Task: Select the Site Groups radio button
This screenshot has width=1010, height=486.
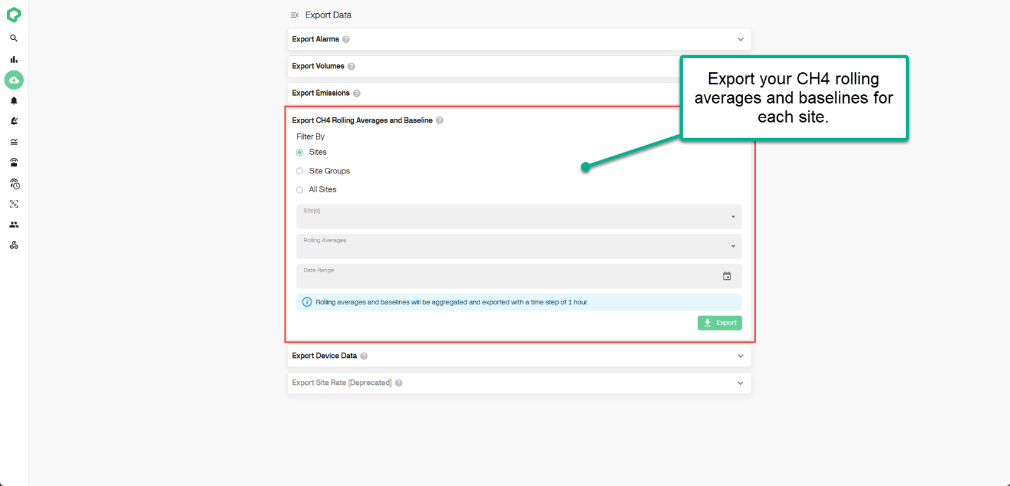Action: point(300,171)
